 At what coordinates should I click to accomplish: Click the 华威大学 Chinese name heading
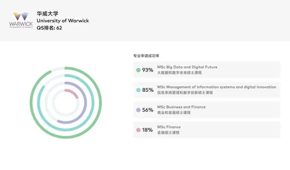(x=48, y=13)
